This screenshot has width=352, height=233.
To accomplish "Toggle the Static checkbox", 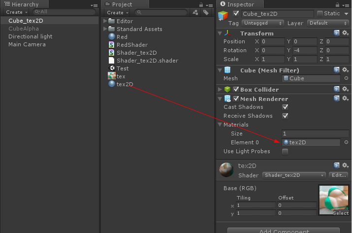I will [320, 14].
